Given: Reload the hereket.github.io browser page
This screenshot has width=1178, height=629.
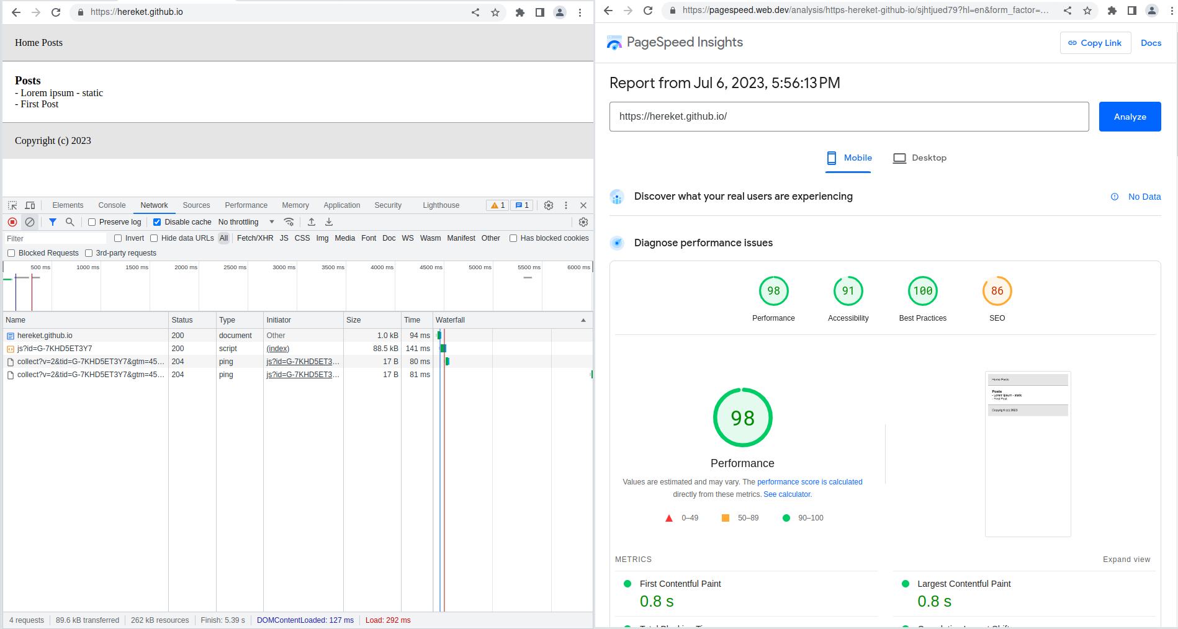Looking at the screenshot, I should 56,12.
